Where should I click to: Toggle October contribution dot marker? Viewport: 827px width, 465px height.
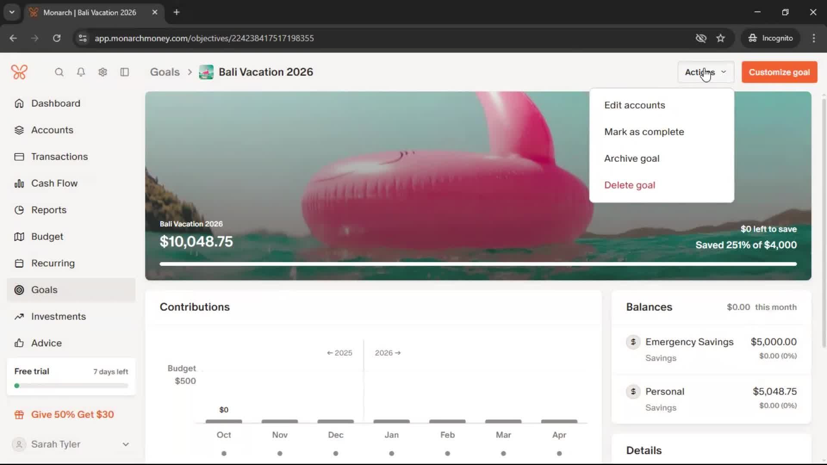pyautogui.click(x=224, y=453)
